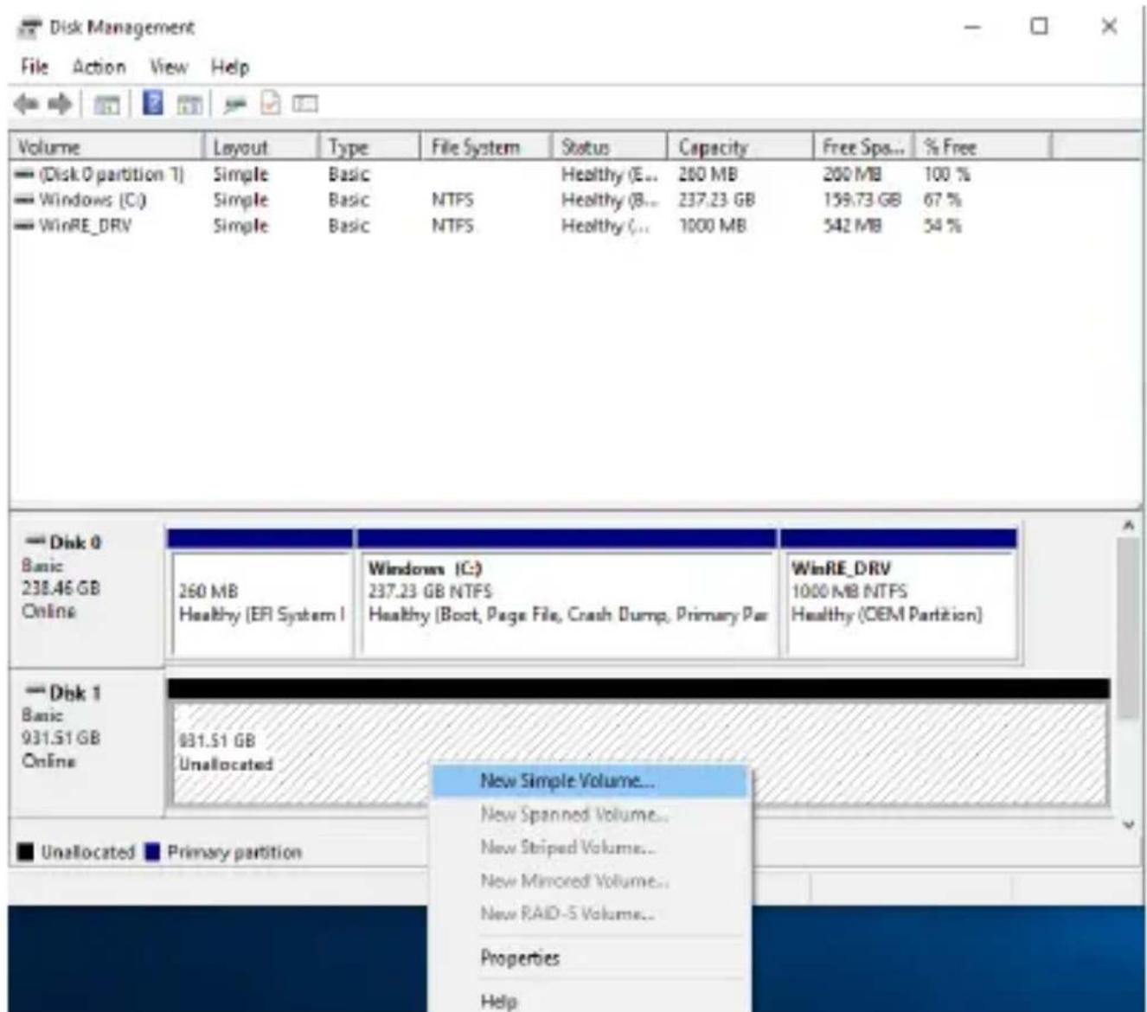
Task: Click the Disk Management title bar icon
Action: click(29, 28)
